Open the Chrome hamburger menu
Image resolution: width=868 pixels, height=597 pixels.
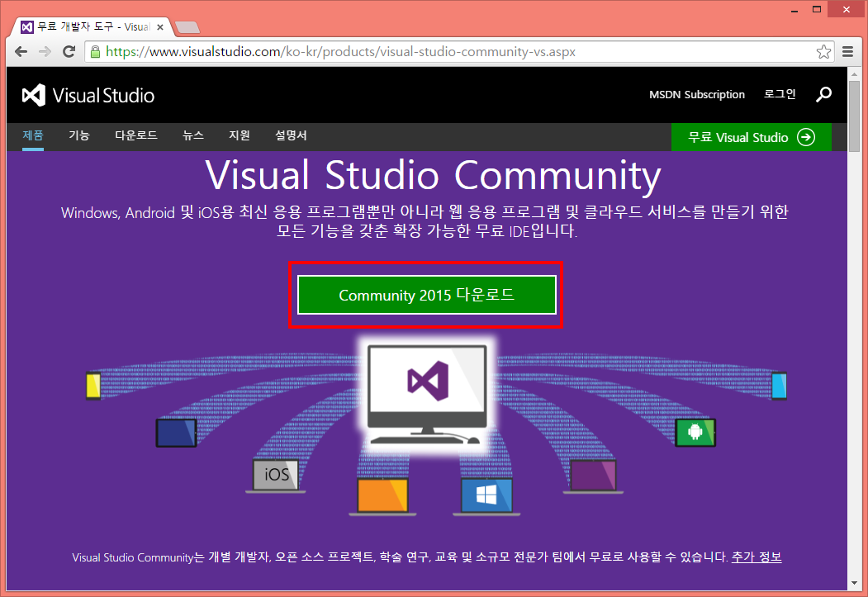click(x=847, y=51)
